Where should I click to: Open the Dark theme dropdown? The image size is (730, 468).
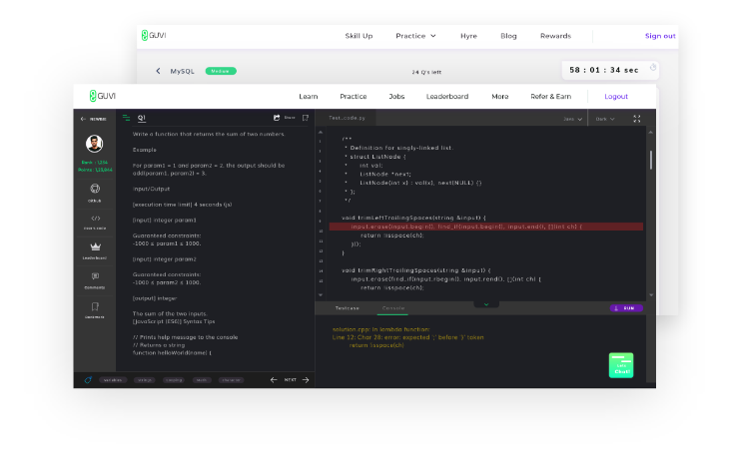pos(605,119)
